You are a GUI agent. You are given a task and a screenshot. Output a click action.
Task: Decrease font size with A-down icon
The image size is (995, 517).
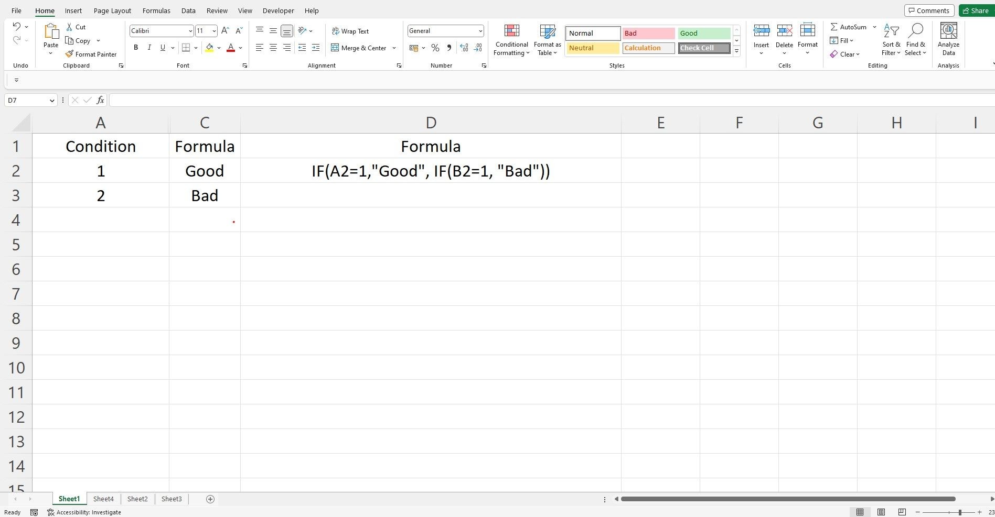coord(239,31)
